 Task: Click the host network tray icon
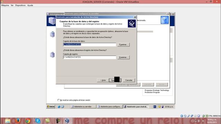click(x=195, y=121)
